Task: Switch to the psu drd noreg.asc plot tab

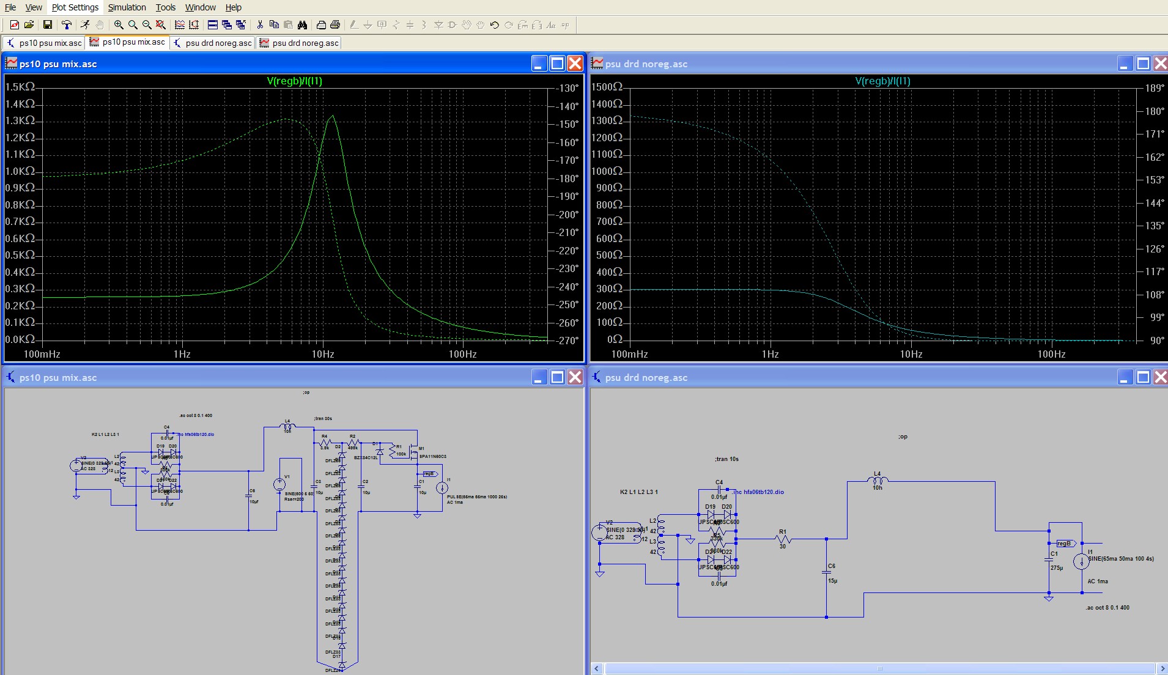Action: pyautogui.click(x=299, y=43)
